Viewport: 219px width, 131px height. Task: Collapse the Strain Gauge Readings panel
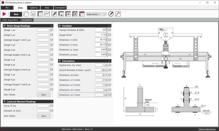[51, 26]
